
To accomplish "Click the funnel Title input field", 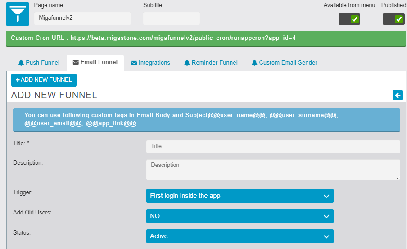I will [x=273, y=146].
